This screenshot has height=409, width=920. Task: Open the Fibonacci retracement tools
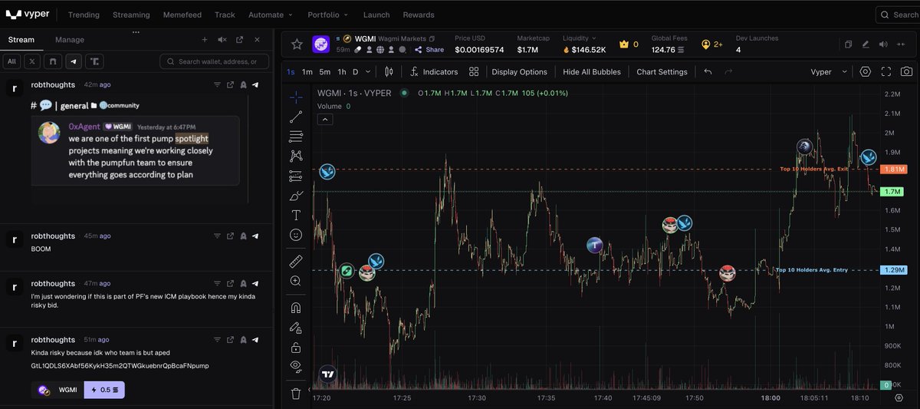pos(296,137)
